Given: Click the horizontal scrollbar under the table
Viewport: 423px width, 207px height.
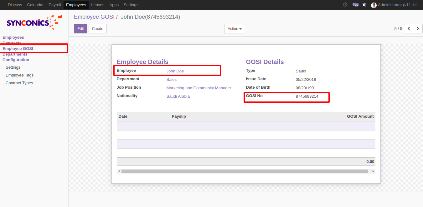Looking at the screenshot, I should pos(245,171).
